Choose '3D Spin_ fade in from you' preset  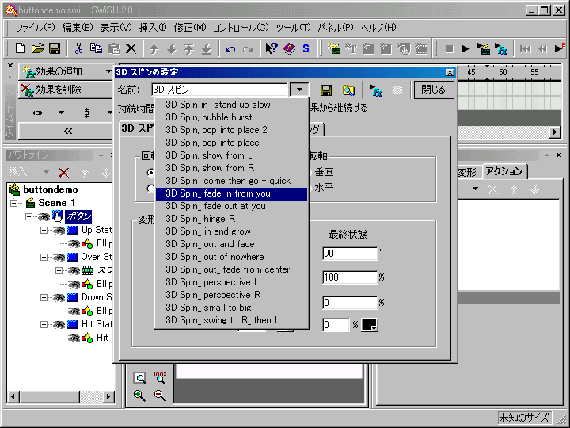[x=231, y=193]
